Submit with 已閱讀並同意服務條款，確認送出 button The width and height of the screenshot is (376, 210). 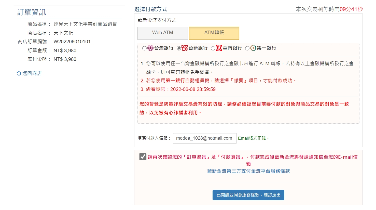click(x=248, y=195)
